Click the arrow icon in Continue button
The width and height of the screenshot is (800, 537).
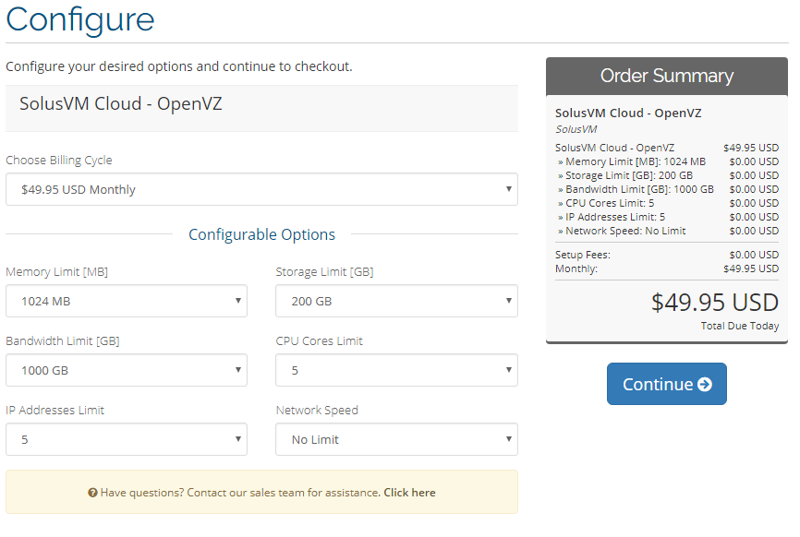pos(705,384)
